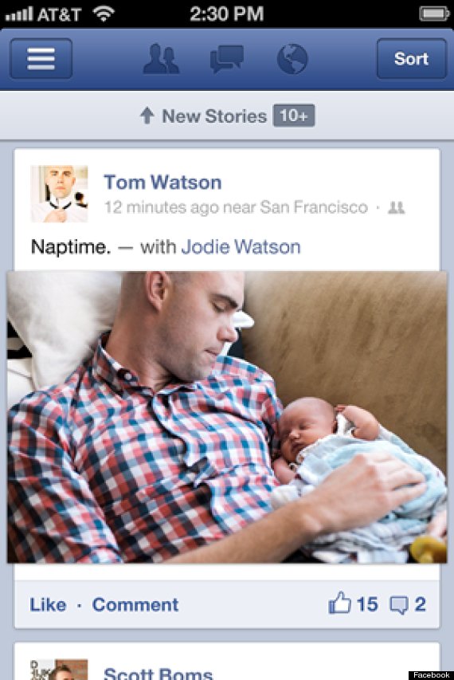This screenshot has height=680, width=454.
Task: Open Tom Watson's profile name link
Action: [x=162, y=182]
